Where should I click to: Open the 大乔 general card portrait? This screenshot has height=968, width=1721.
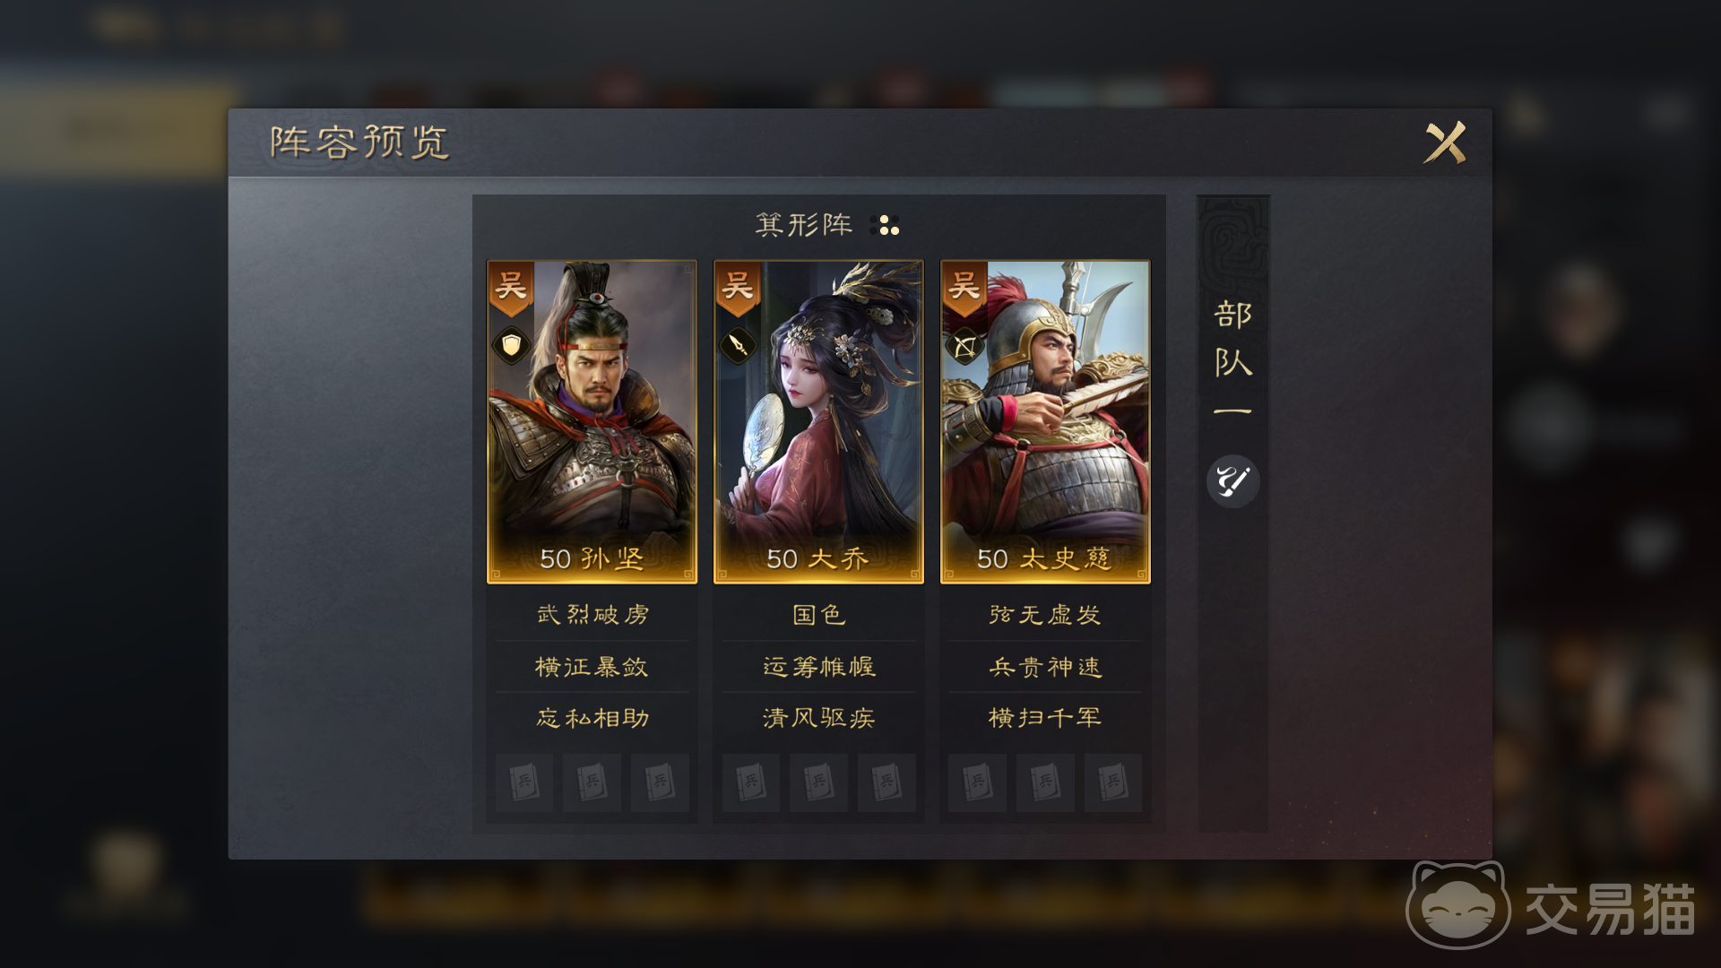click(818, 422)
